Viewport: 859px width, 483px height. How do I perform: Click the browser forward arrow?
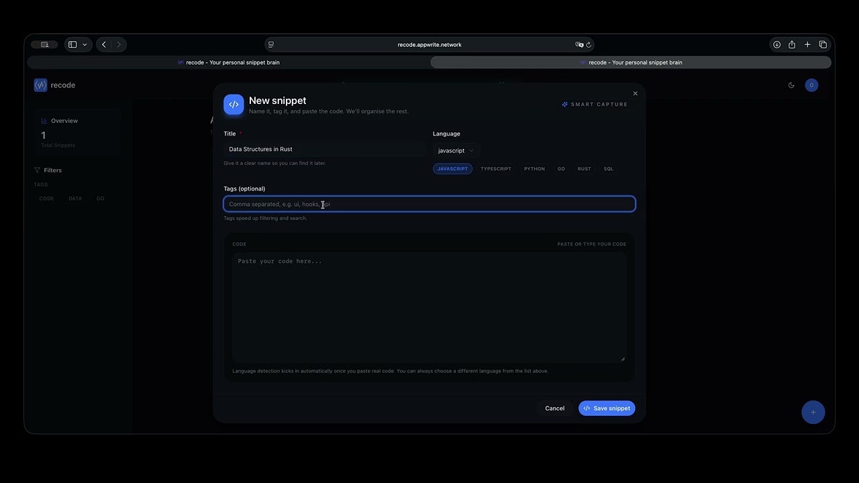(x=119, y=44)
